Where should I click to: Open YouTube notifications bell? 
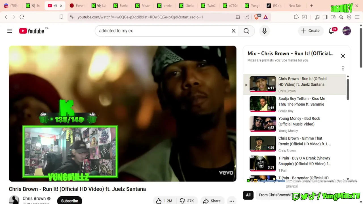(x=331, y=31)
